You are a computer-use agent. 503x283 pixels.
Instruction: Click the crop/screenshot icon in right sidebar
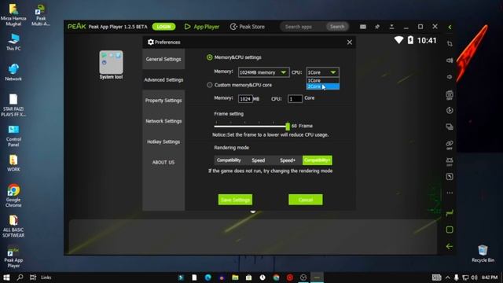(x=450, y=44)
